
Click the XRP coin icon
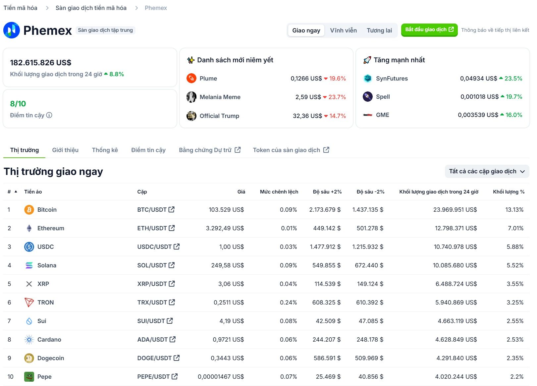point(29,284)
